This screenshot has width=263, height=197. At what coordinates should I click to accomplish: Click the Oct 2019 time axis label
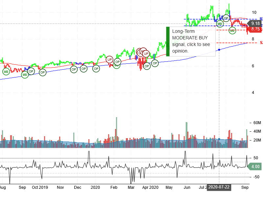pyautogui.click(x=40, y=187)
